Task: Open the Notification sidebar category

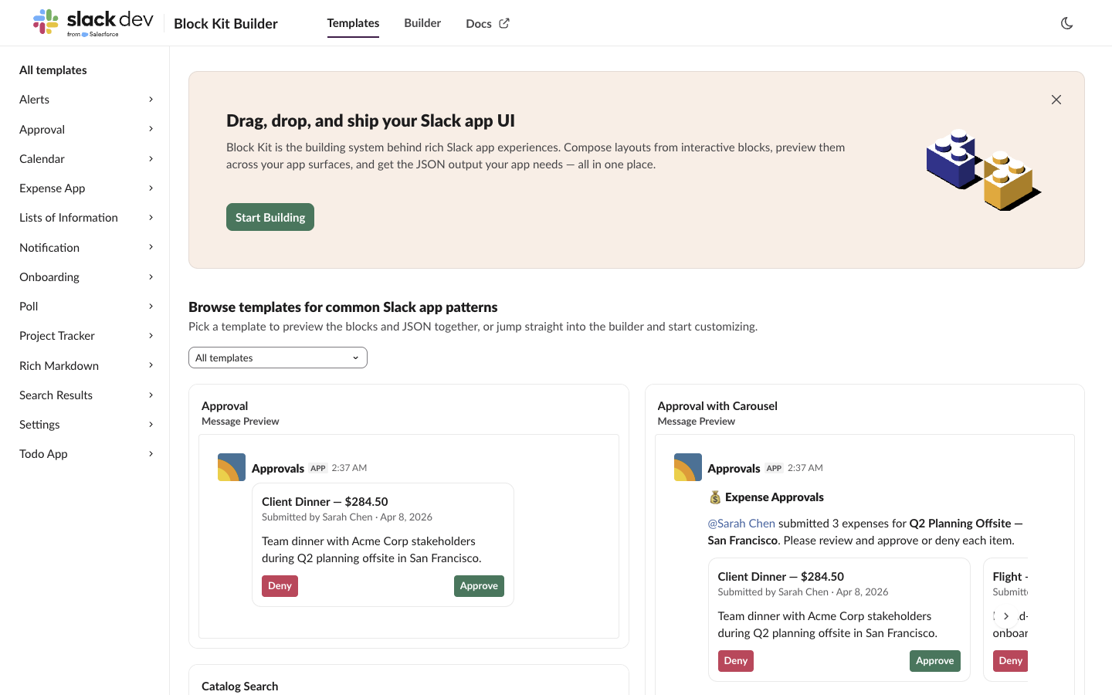Action: [49, 248]
